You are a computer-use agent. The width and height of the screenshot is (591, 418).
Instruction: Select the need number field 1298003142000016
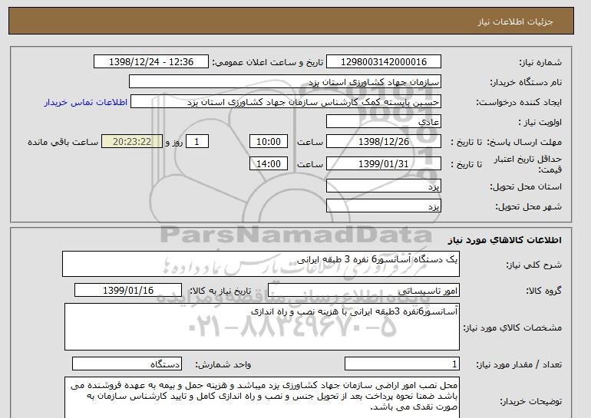point(383,62)
